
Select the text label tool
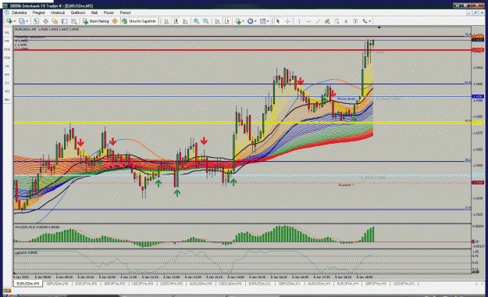click(355, 21)
